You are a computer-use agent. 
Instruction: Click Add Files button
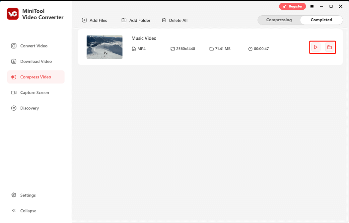tap(94, 20)
